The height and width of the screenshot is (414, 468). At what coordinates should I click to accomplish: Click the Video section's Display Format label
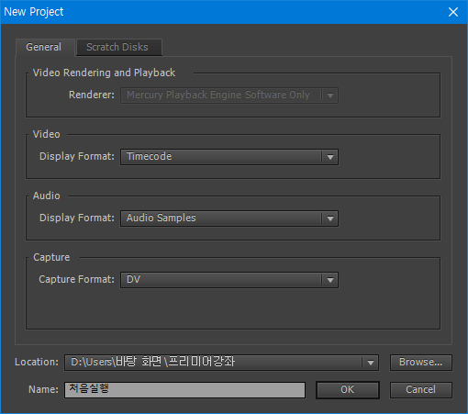pos(77,156)
